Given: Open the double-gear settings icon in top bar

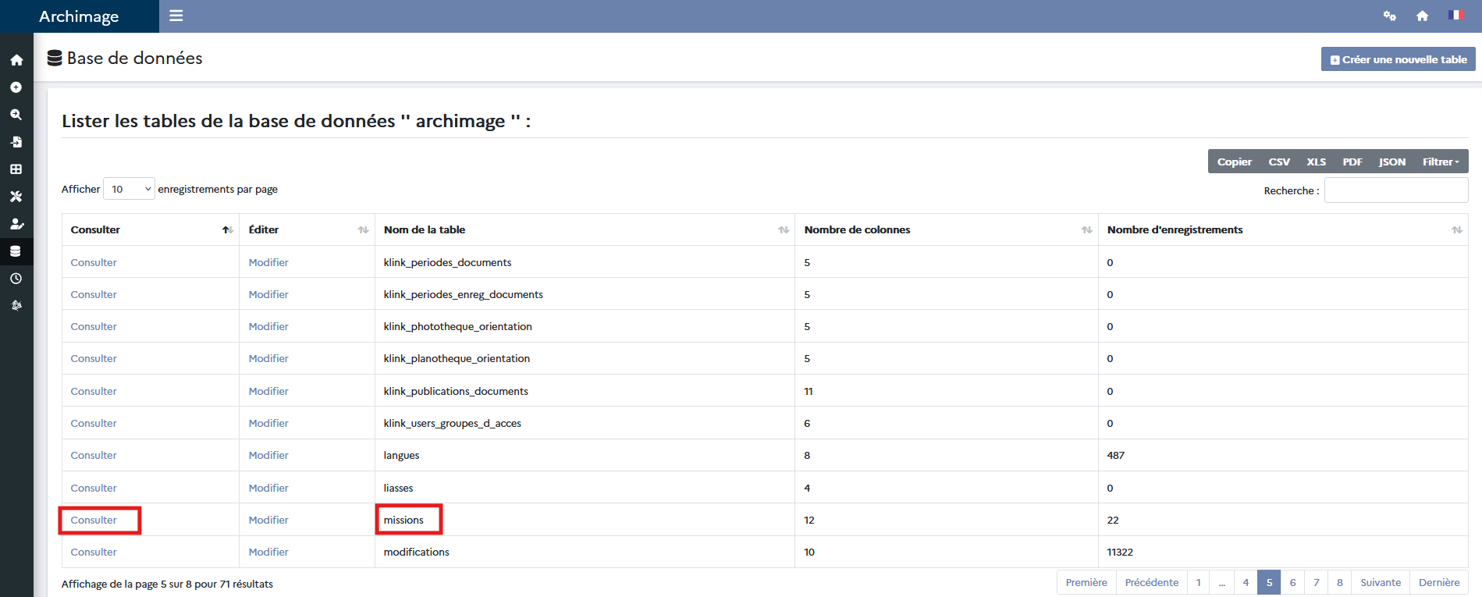Looking at the screenshot, I should coord(1389,16).
